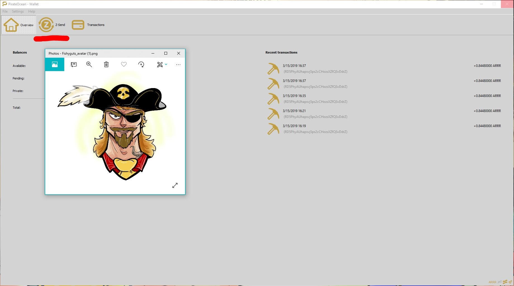Open the Settings menu

click(18, 11)
